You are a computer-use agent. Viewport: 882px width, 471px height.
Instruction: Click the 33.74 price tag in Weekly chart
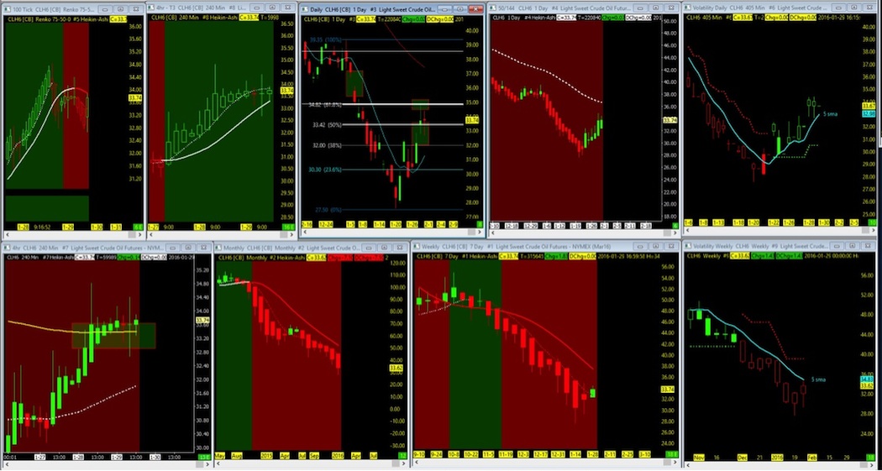pyautogui.click(x=667, y=390)
